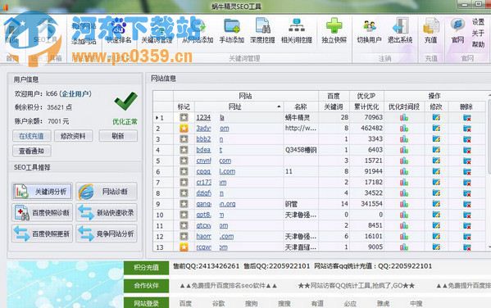
Task: Open the gang site link in row 9
Action: tap(203, 204)
